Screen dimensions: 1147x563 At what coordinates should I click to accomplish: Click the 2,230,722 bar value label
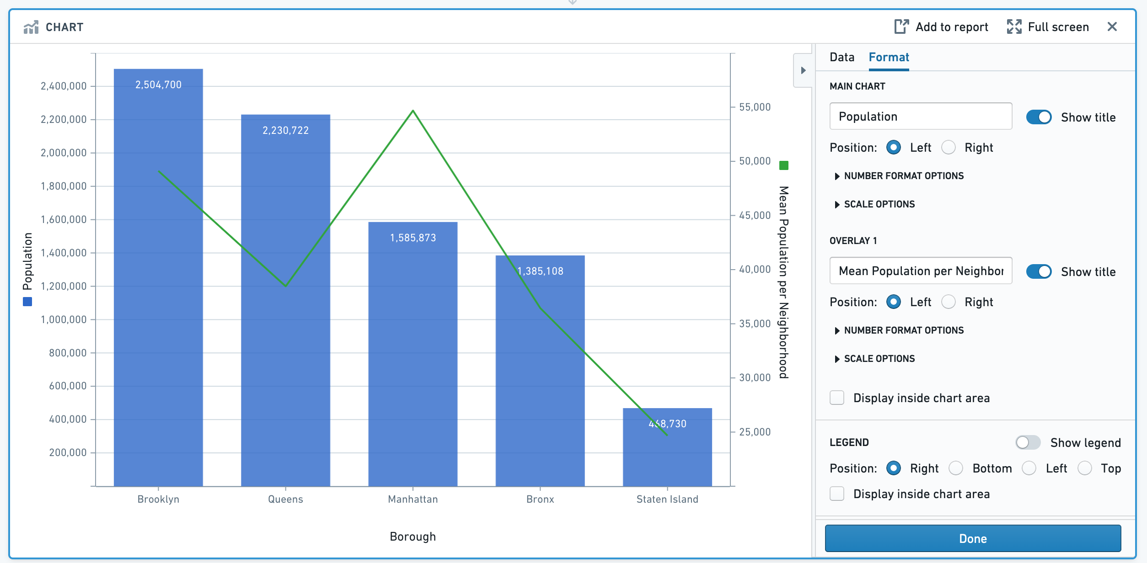coord(285,130)
